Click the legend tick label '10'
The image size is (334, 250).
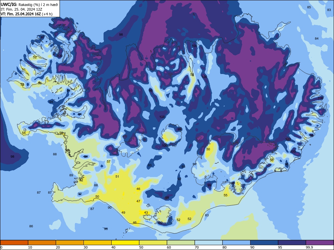(x=30, y=247)
